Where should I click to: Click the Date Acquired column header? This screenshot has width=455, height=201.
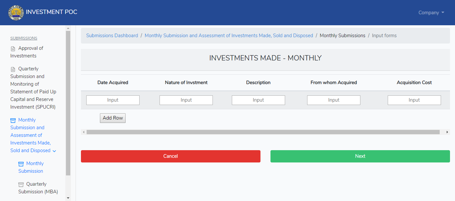click(x=113, y=82)
